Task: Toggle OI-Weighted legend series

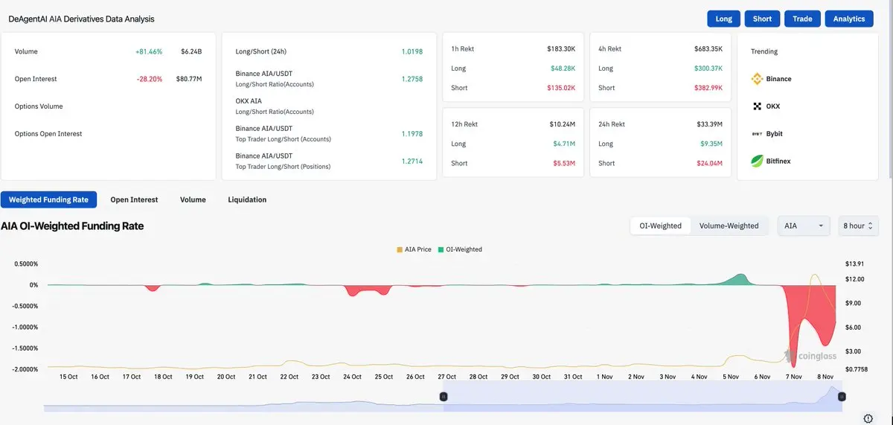Action: (x=460, y=249)
